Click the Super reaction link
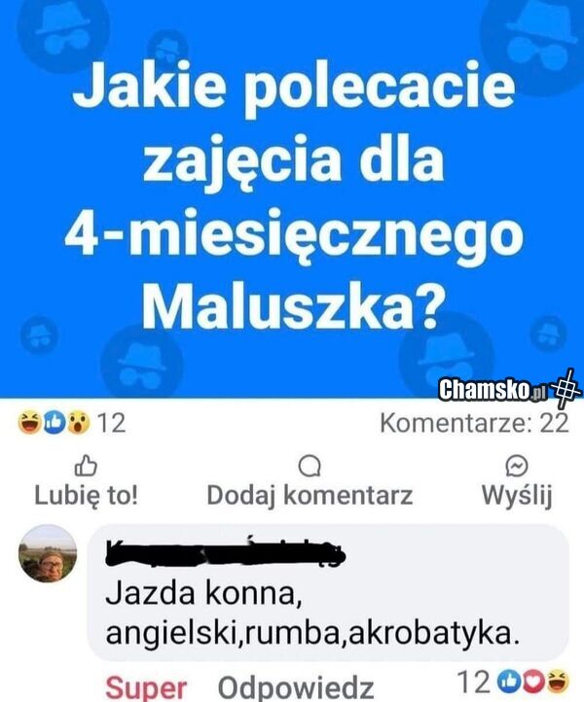The height and width of the screenshot is (702, 584). [146, 686]
